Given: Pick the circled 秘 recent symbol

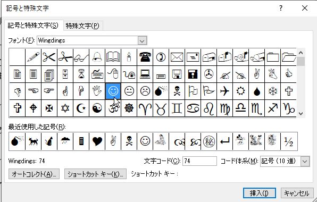Looking at the screenshot, I should [x=208, y=141].
